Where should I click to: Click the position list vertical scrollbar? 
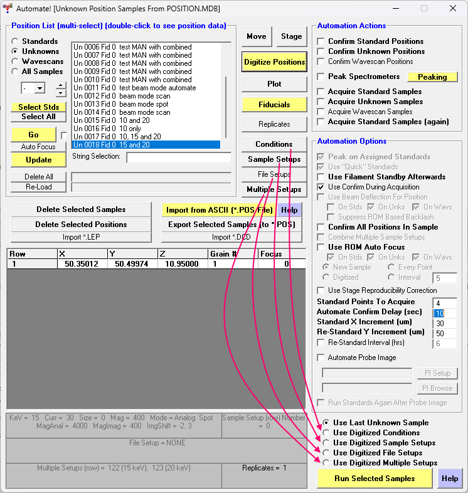pyautogui.click(x=225, y=94)
